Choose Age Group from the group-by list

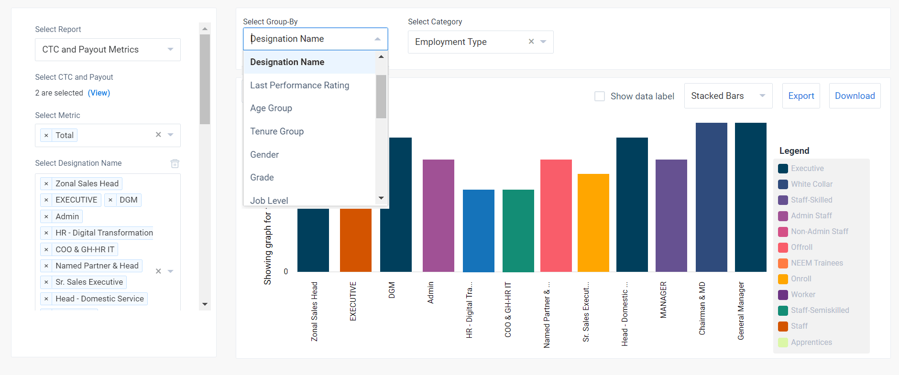click(x=271, y=108)
